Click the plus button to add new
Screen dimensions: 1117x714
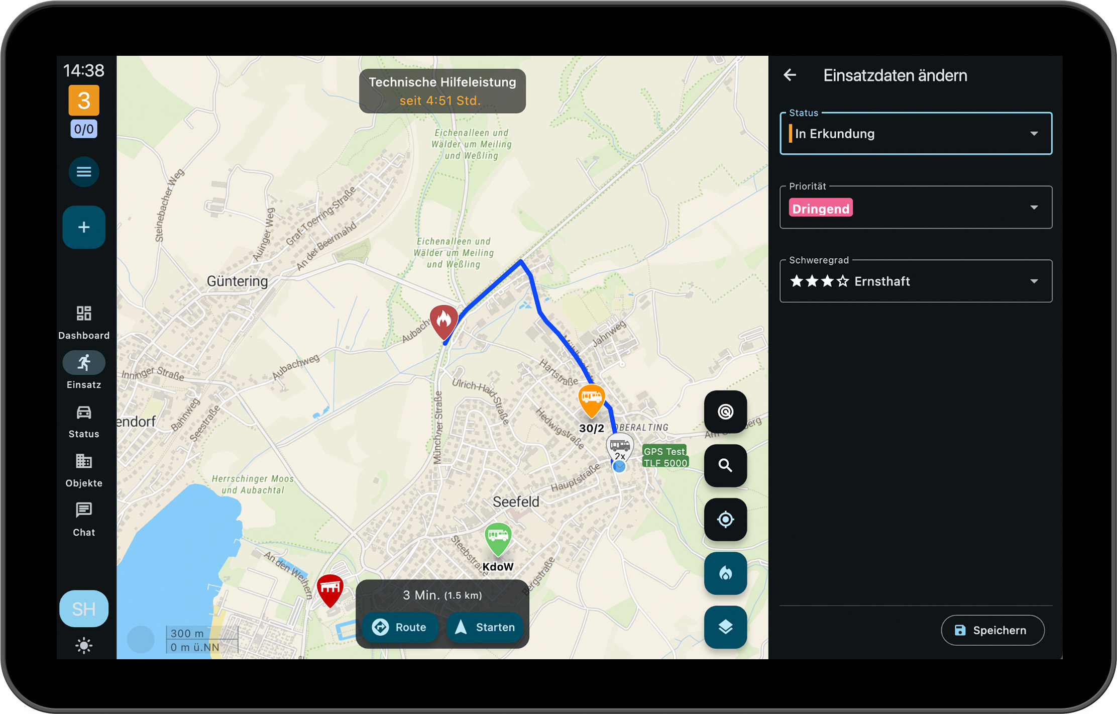pos(83,227)
